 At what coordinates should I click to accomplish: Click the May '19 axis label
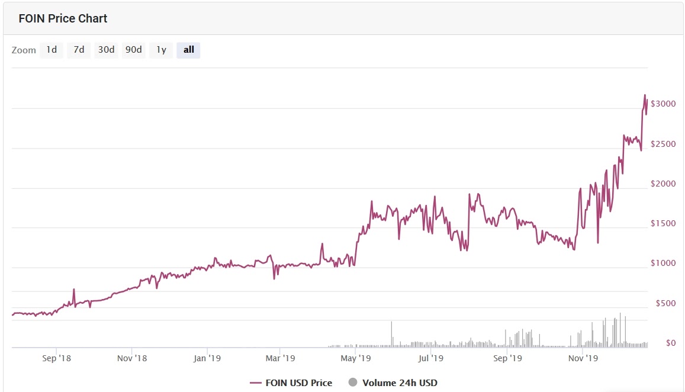point(356,358)
